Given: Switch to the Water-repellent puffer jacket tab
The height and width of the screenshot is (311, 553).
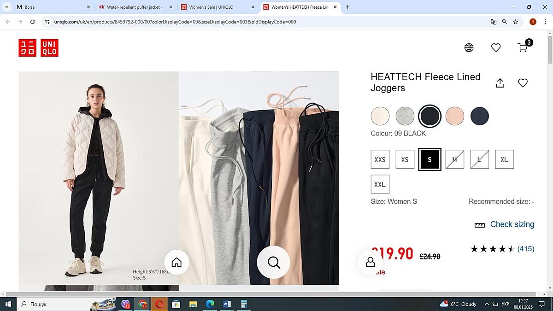Looking at the screenshot, I should (x=135, y=7).
